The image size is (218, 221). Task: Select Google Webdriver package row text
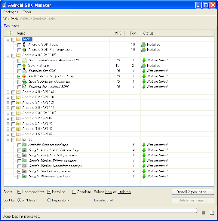click(x=49, y=176)
